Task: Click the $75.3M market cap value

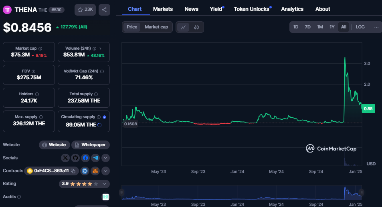Action: (x=20, y=55)
